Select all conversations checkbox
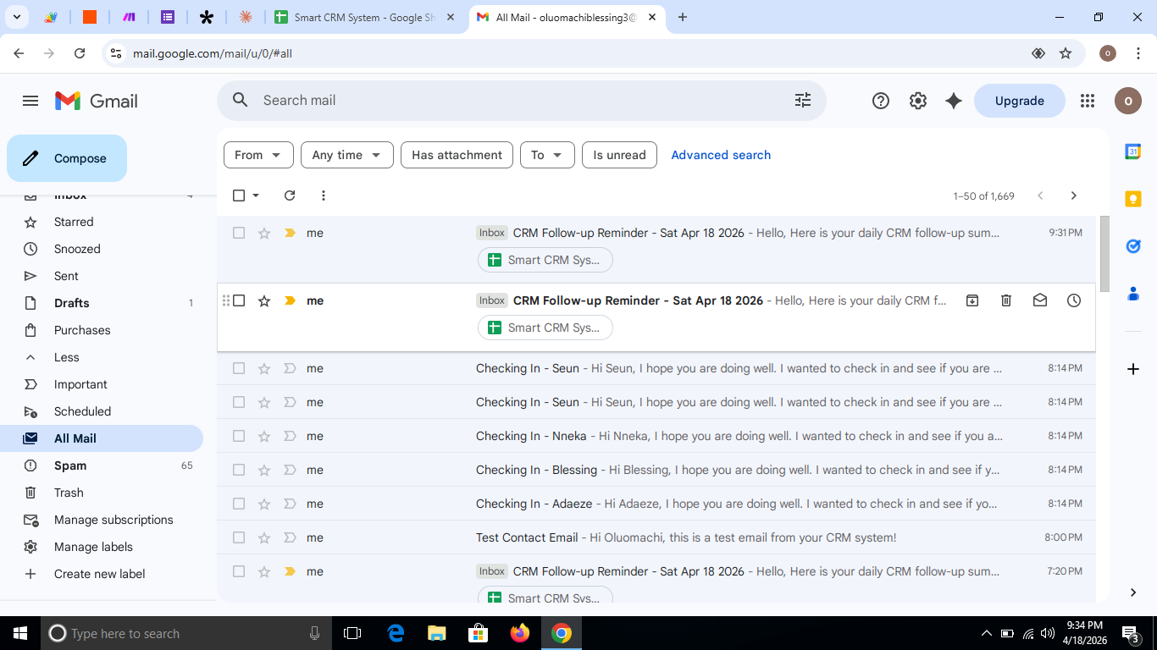The height and width of the screenshot is (650, 1157). pyautogui.click(x=238, y=196)
